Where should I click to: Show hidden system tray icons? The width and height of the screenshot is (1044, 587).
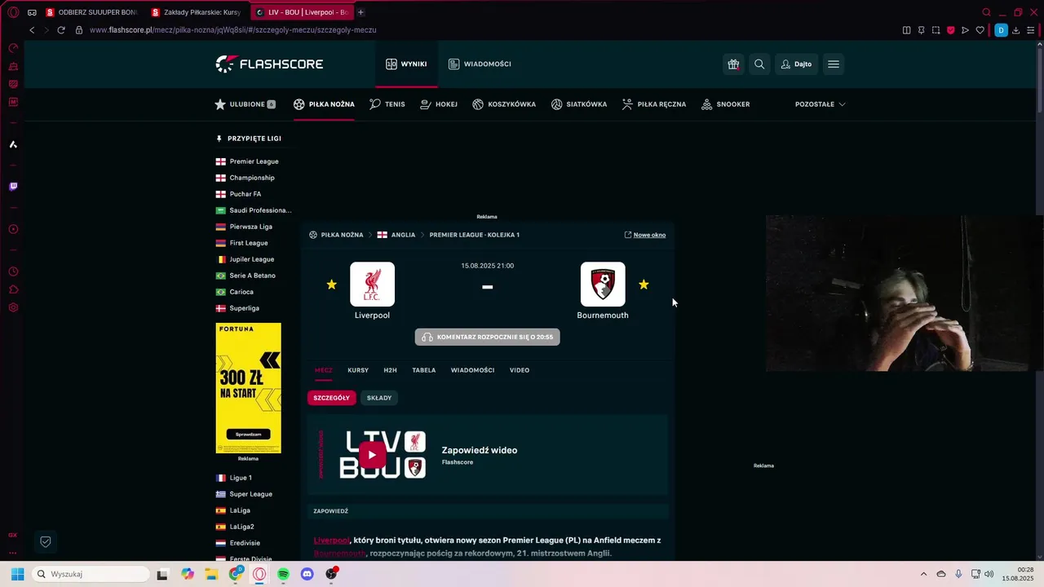coord(923,574)
